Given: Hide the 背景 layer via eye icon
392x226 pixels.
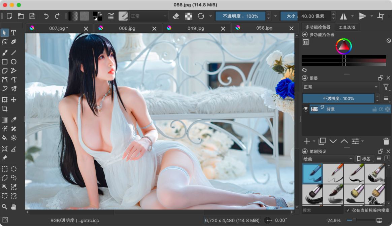Looking at the screenshot, I should pos(305,109).
